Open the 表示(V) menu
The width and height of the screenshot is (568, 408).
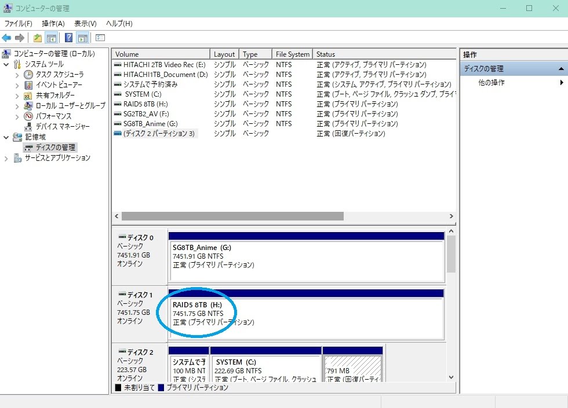[85, 24]
